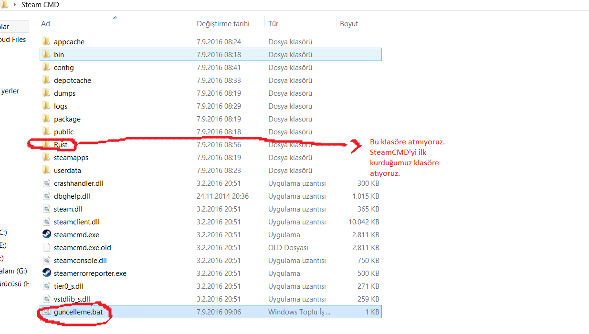This screenshot has height=334, width=589.
Task: Click the 1.015 KB size cell
Action: pyautogui.click(x=366, y=196)
